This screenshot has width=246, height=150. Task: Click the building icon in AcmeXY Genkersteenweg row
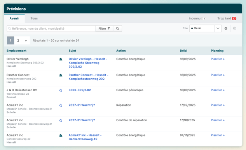[61, 135]
